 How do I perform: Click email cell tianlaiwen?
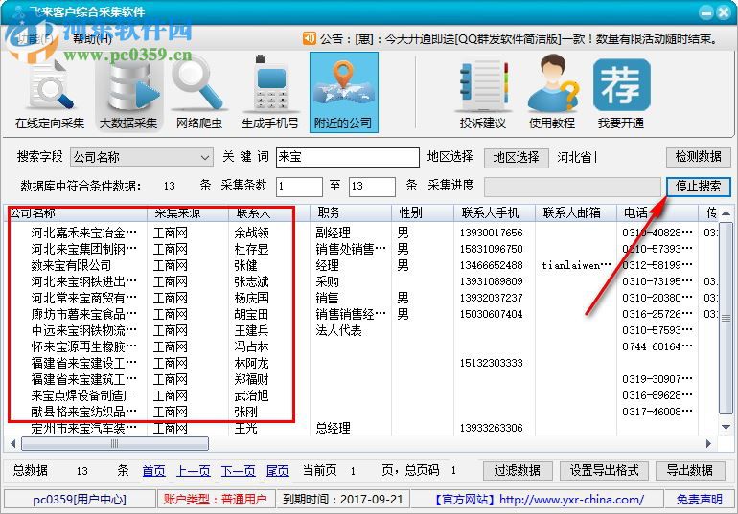pyautogui.click(x=576, y=265)
